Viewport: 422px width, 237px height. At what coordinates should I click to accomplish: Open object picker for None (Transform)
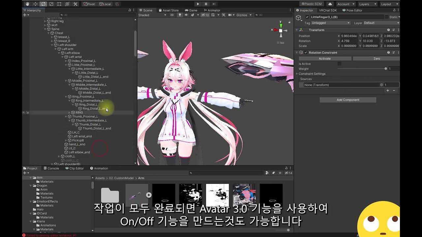(381, 85)
